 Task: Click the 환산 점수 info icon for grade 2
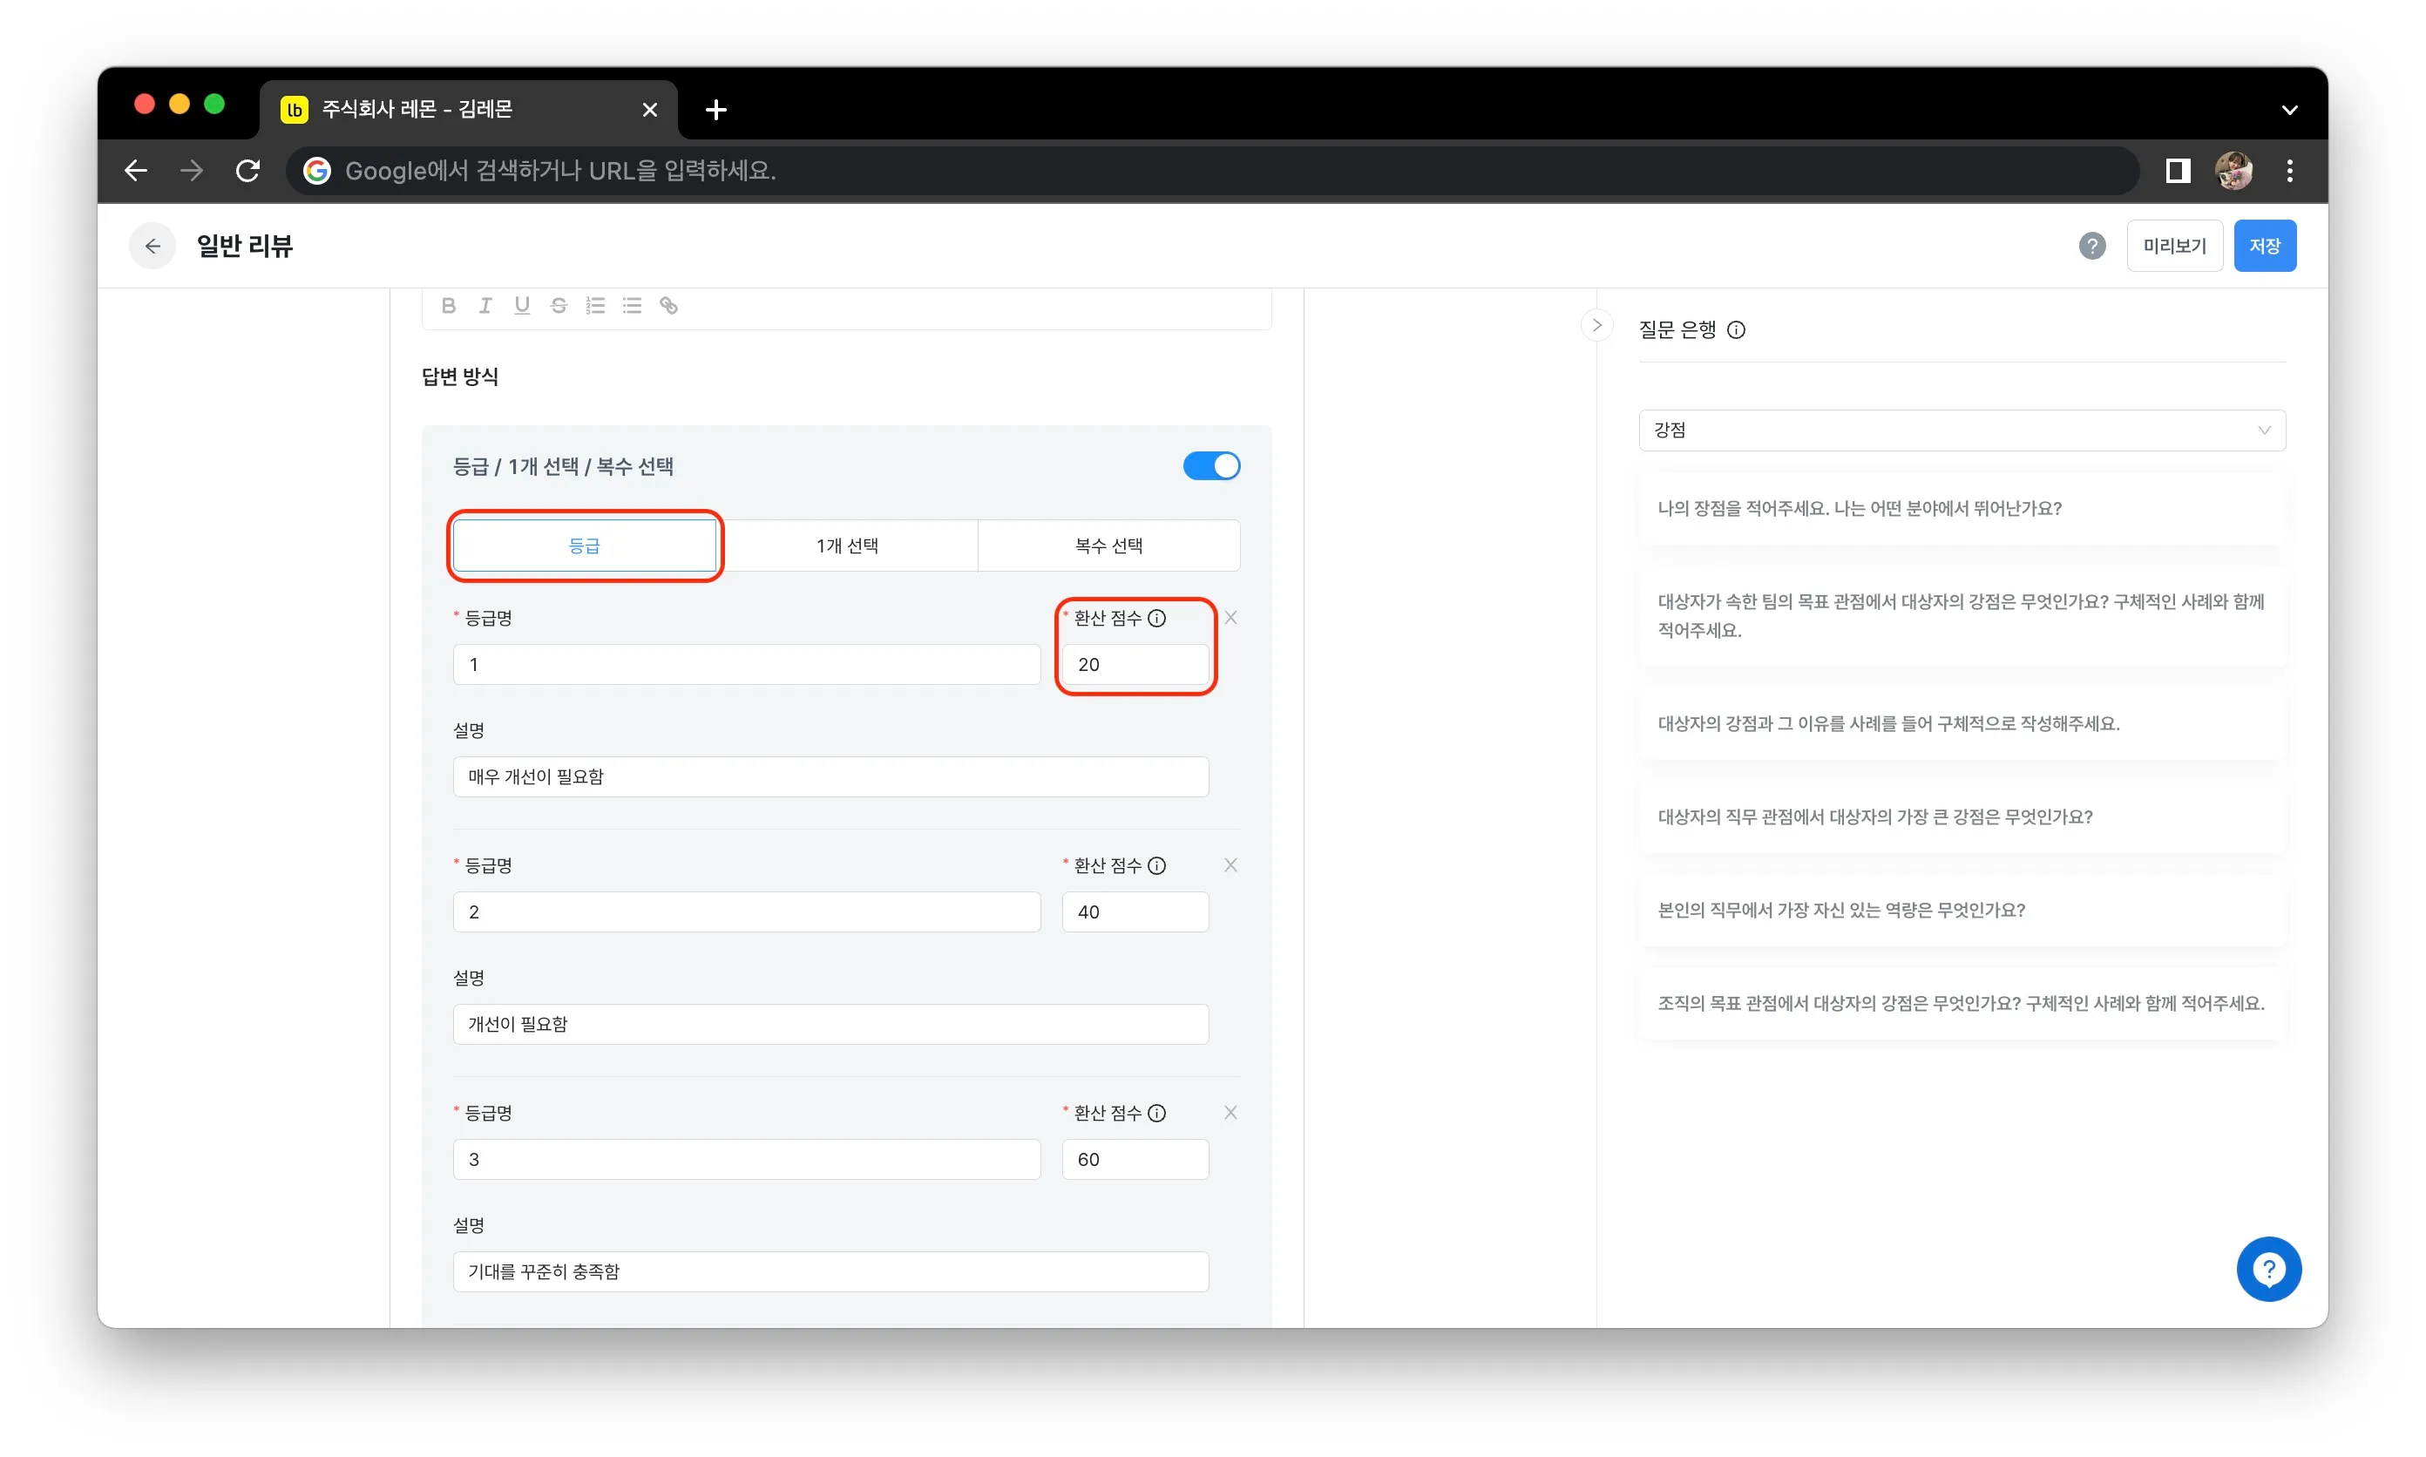point(1156,865)
